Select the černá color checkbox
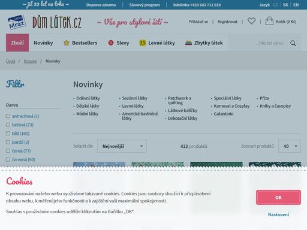The width and height of the screenshot is (307, 230). [x=8, y=151]
